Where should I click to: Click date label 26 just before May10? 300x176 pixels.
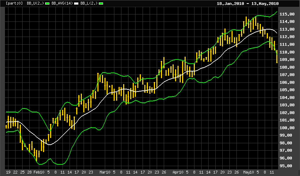tap(237, 172)
